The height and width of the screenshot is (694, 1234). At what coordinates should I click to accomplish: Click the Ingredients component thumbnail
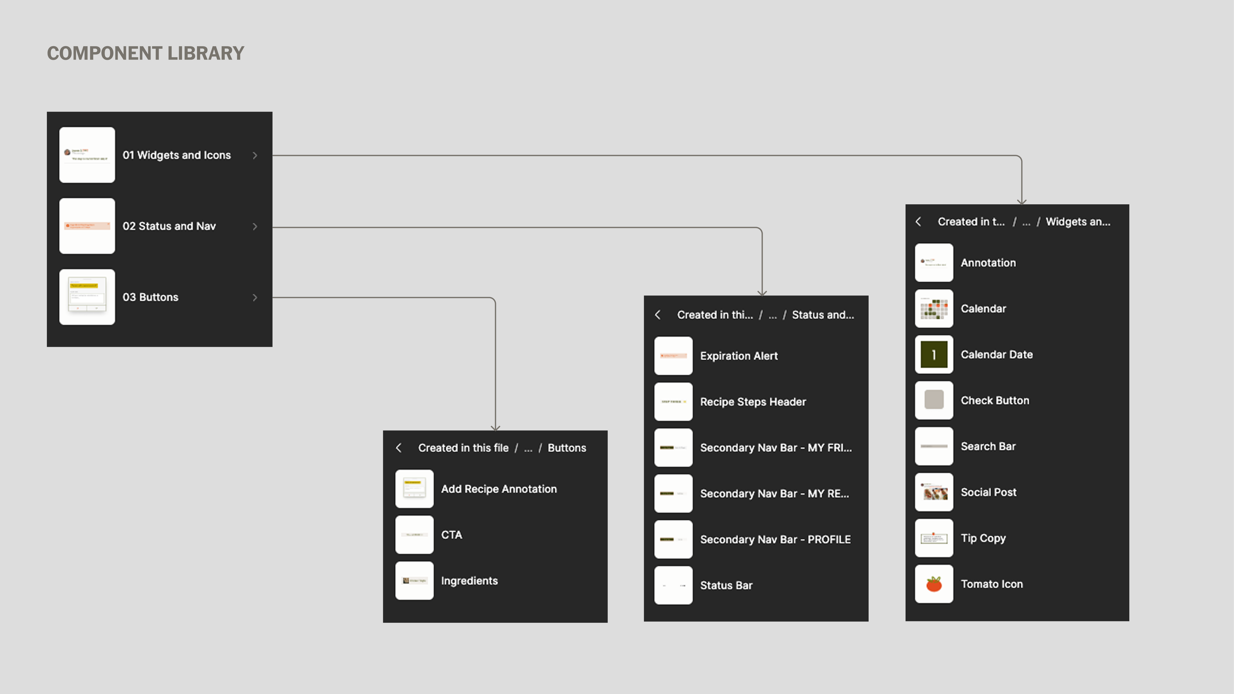coord(414,580)
